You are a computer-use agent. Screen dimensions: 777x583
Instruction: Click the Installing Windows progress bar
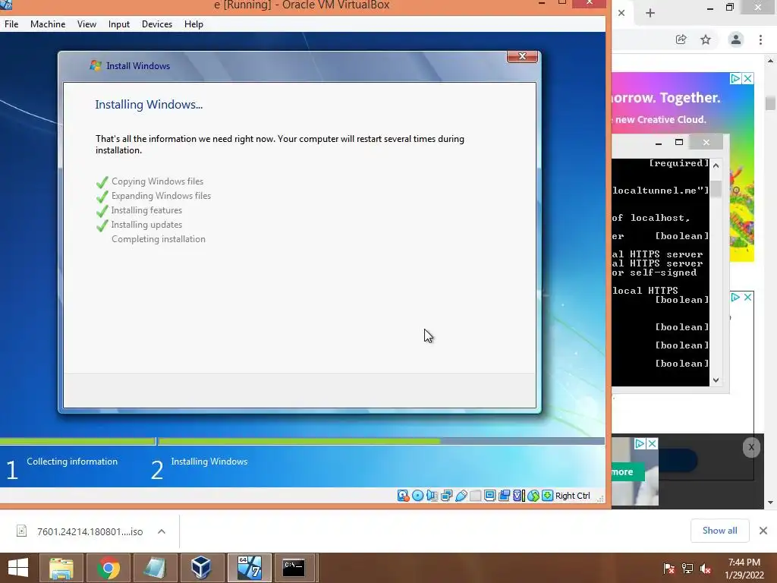[x=381, y=441]
